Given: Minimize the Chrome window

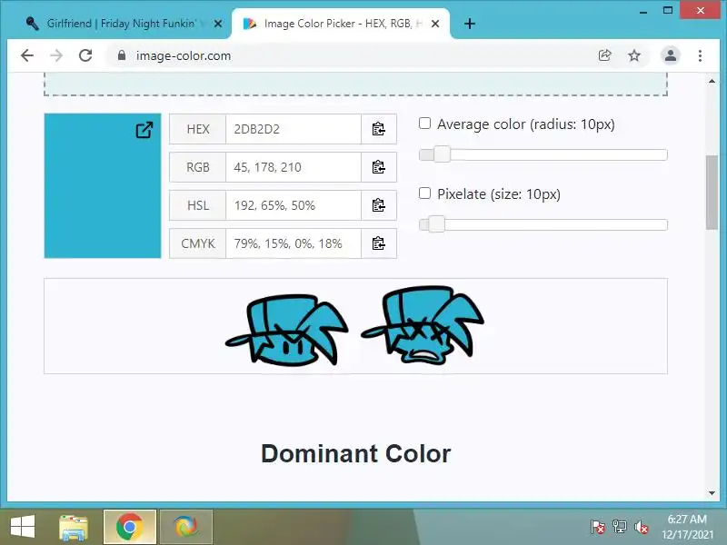Looking at the screenshot, I should (643, 11).
